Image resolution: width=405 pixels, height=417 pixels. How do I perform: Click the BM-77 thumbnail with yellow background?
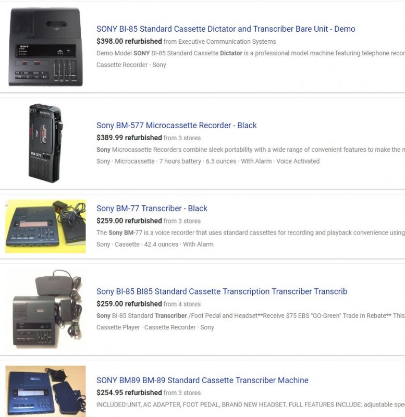pos(45,226)
